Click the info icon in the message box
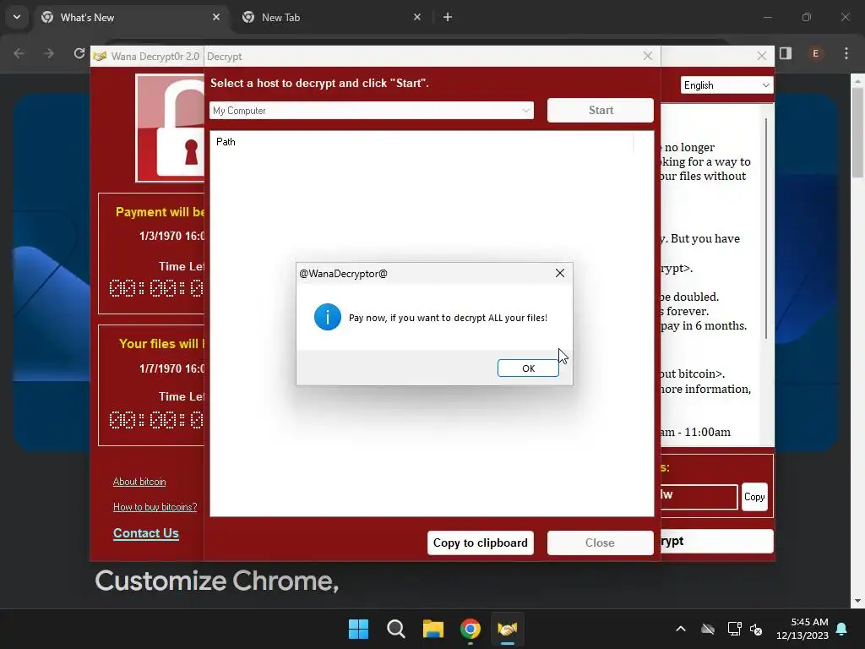This screenshot has width=865, height=649. 327,317
